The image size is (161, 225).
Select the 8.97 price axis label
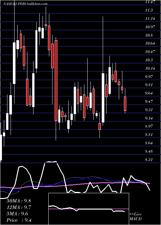click(149, 126)
